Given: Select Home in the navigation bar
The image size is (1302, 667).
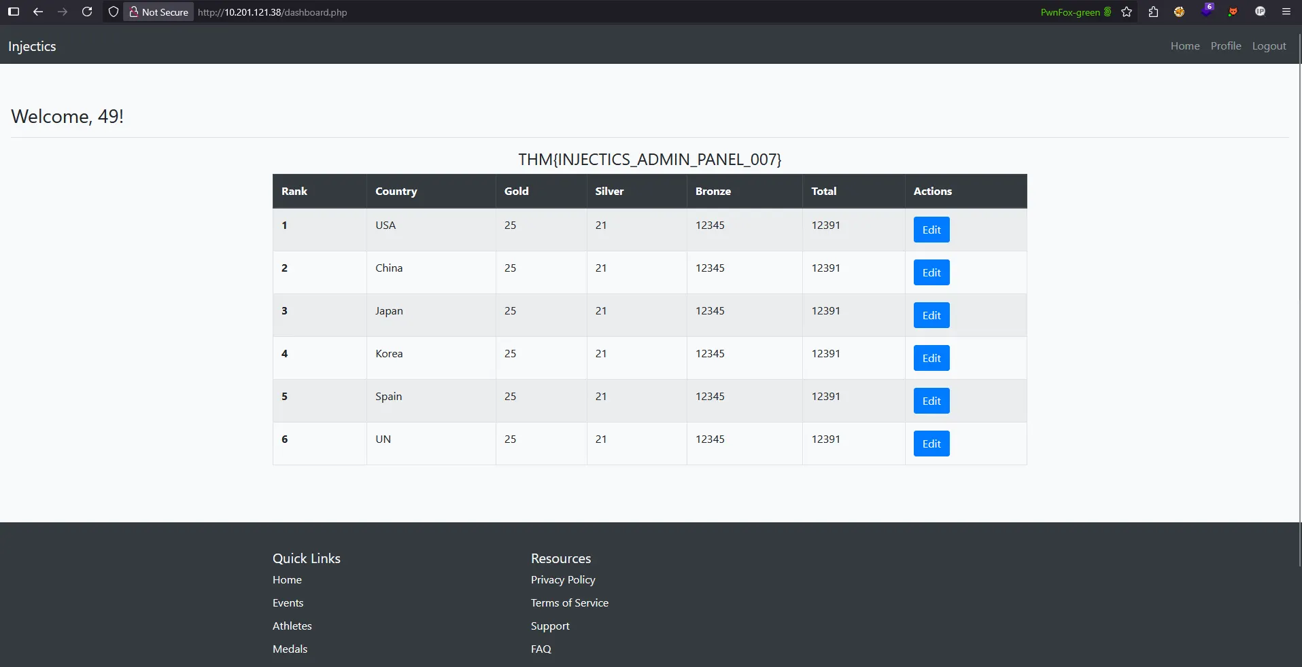Looking at the screenshot, I should [x=1184, y=46].
